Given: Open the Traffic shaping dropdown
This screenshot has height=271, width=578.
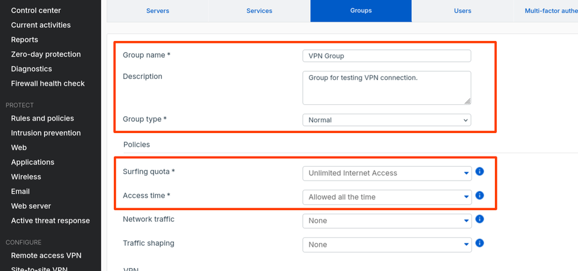Looking at the screenshot, I should tap(387, 245).
